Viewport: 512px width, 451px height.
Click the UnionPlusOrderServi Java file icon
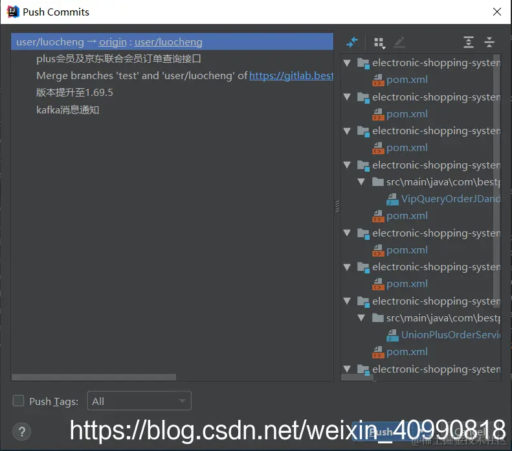pyautogui.click(x=392, y=335)
